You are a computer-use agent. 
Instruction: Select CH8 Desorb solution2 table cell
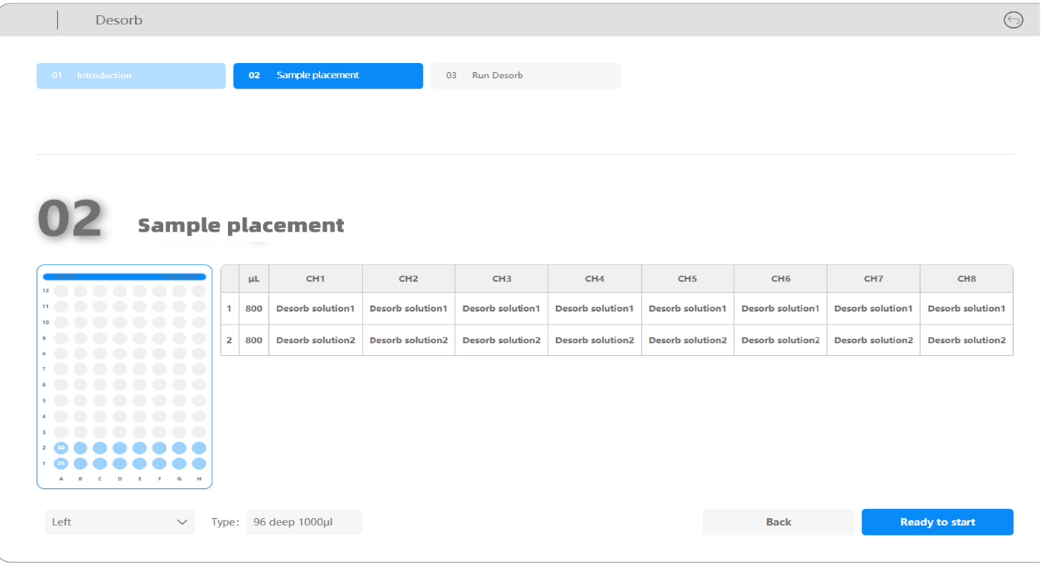[966, 340]
